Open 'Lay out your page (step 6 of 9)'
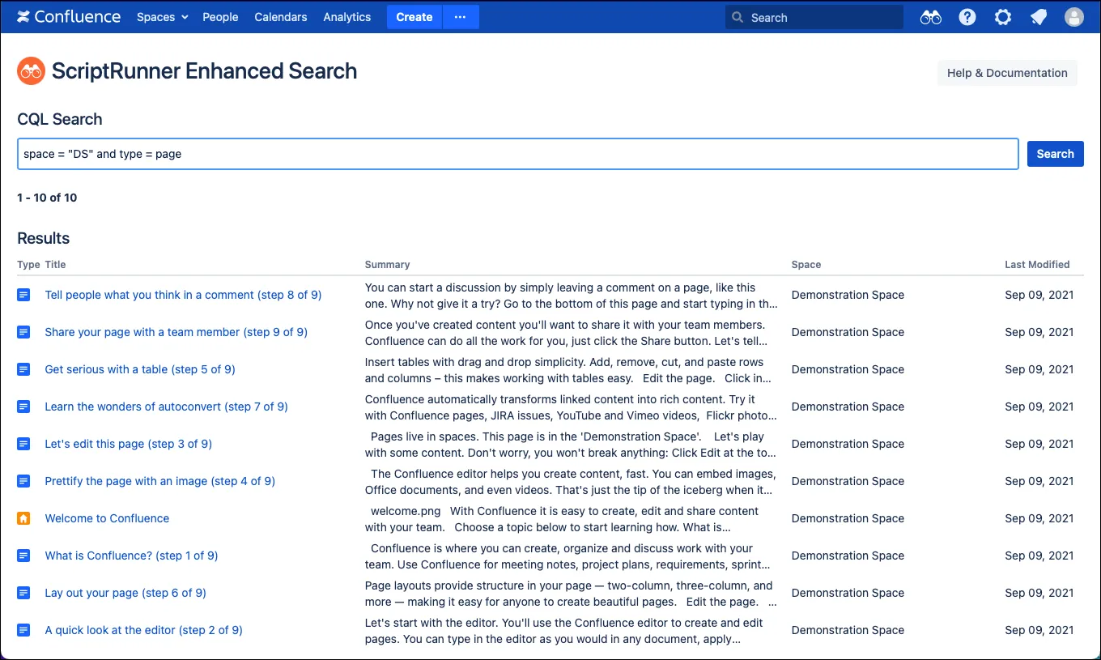 [x=125, y=593]
